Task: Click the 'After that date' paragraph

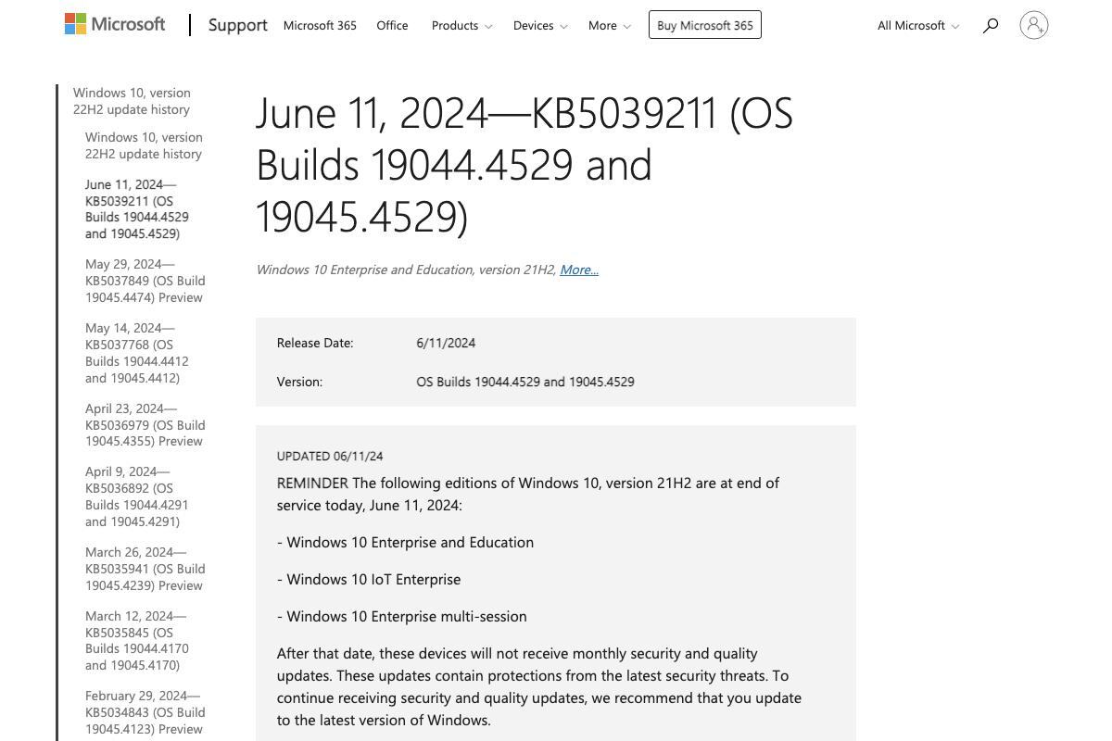Action: pyautogui.click(x=539, y=686)
